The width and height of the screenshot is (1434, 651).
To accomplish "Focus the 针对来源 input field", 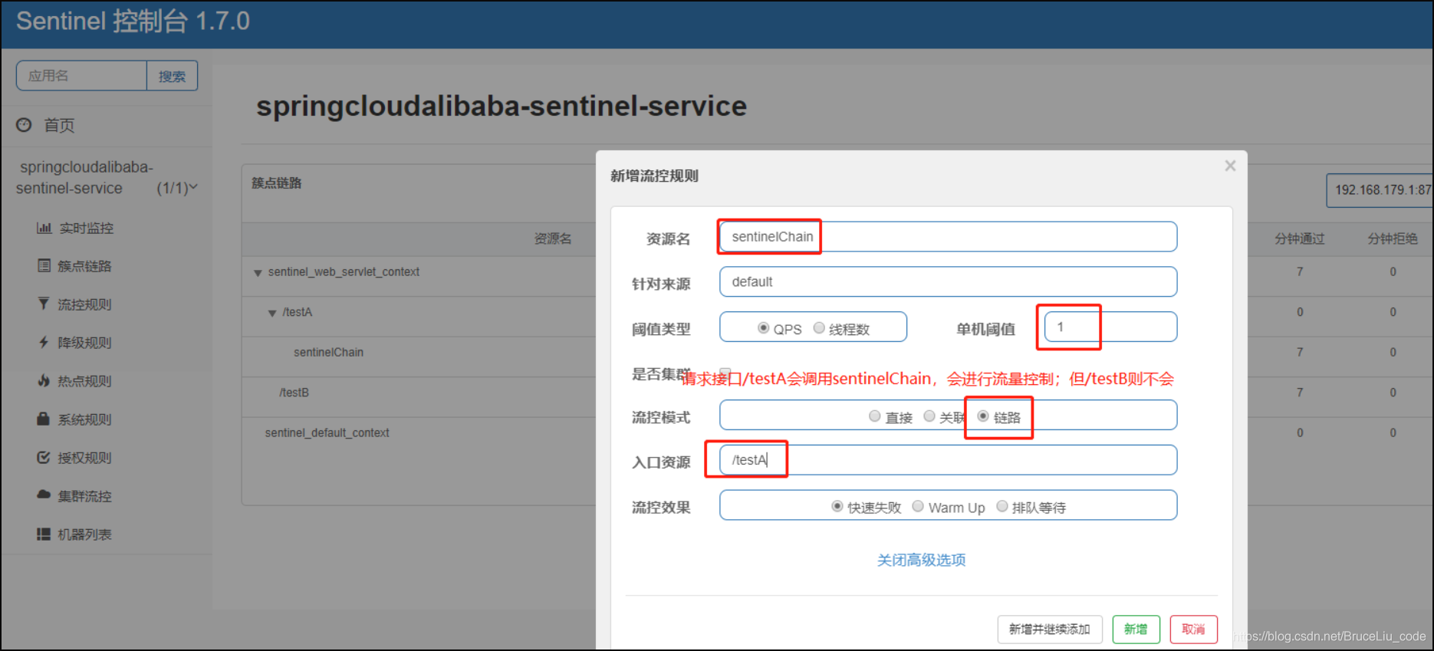I will pyautogui.click(x=948, y=281).
